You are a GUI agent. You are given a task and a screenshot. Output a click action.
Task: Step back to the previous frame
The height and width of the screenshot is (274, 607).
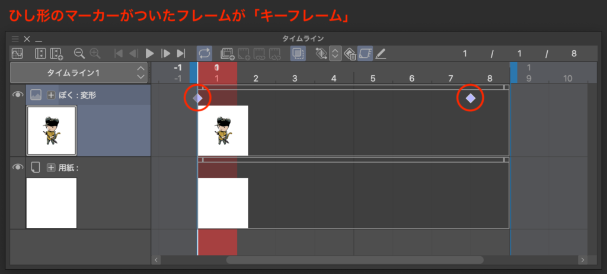click(134, 53)
